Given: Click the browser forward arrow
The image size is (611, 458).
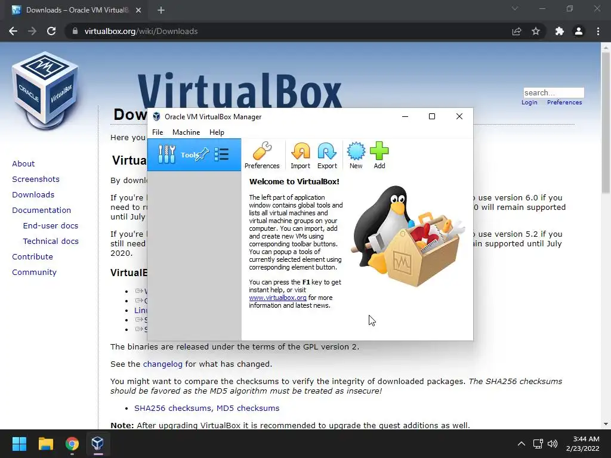Looking at the screenshot, I should (x=32, y=31).
